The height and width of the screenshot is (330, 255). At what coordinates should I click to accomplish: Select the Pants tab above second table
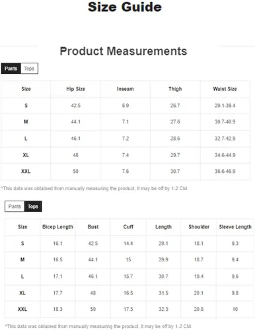tap(15, 207)
